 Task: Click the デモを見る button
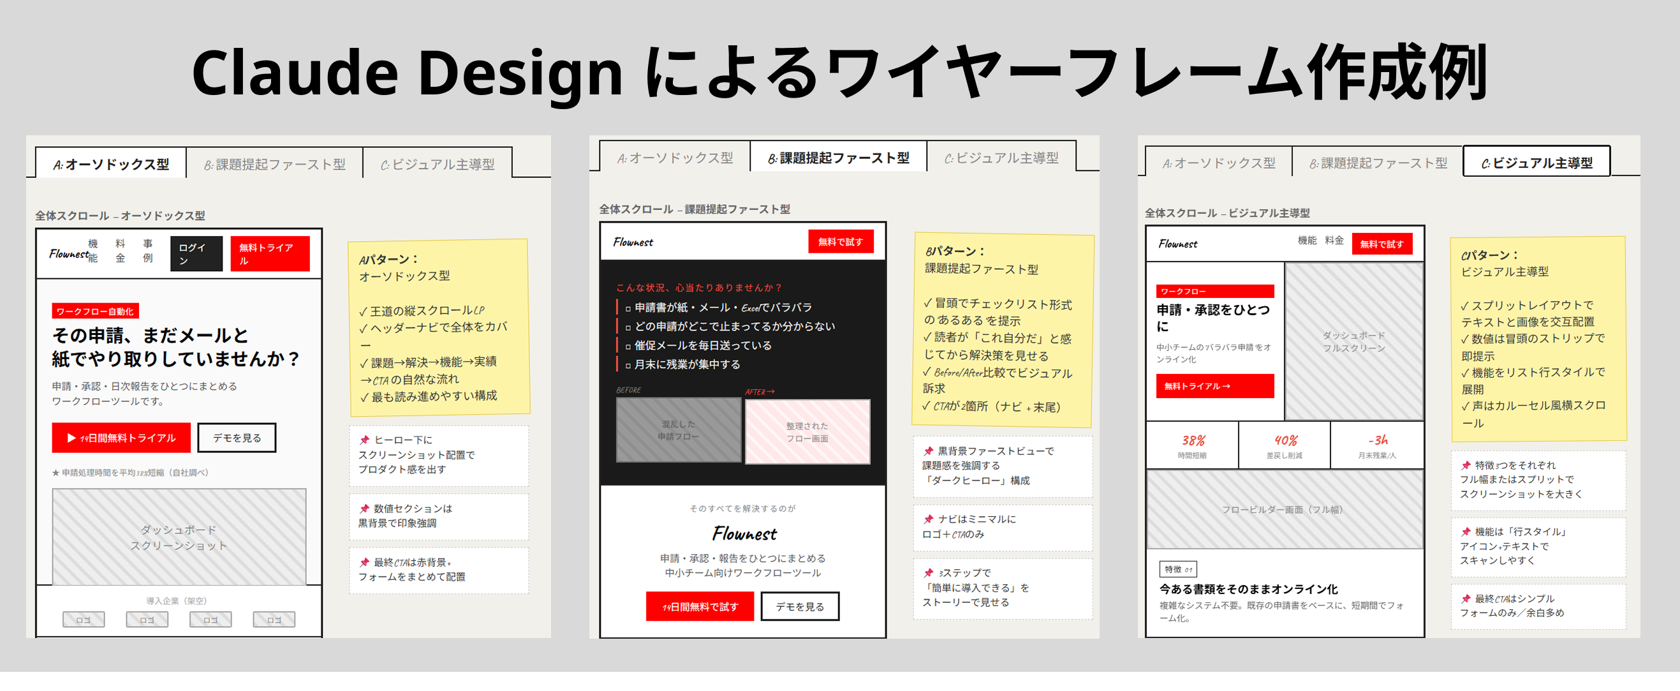(x=237, y=437)
